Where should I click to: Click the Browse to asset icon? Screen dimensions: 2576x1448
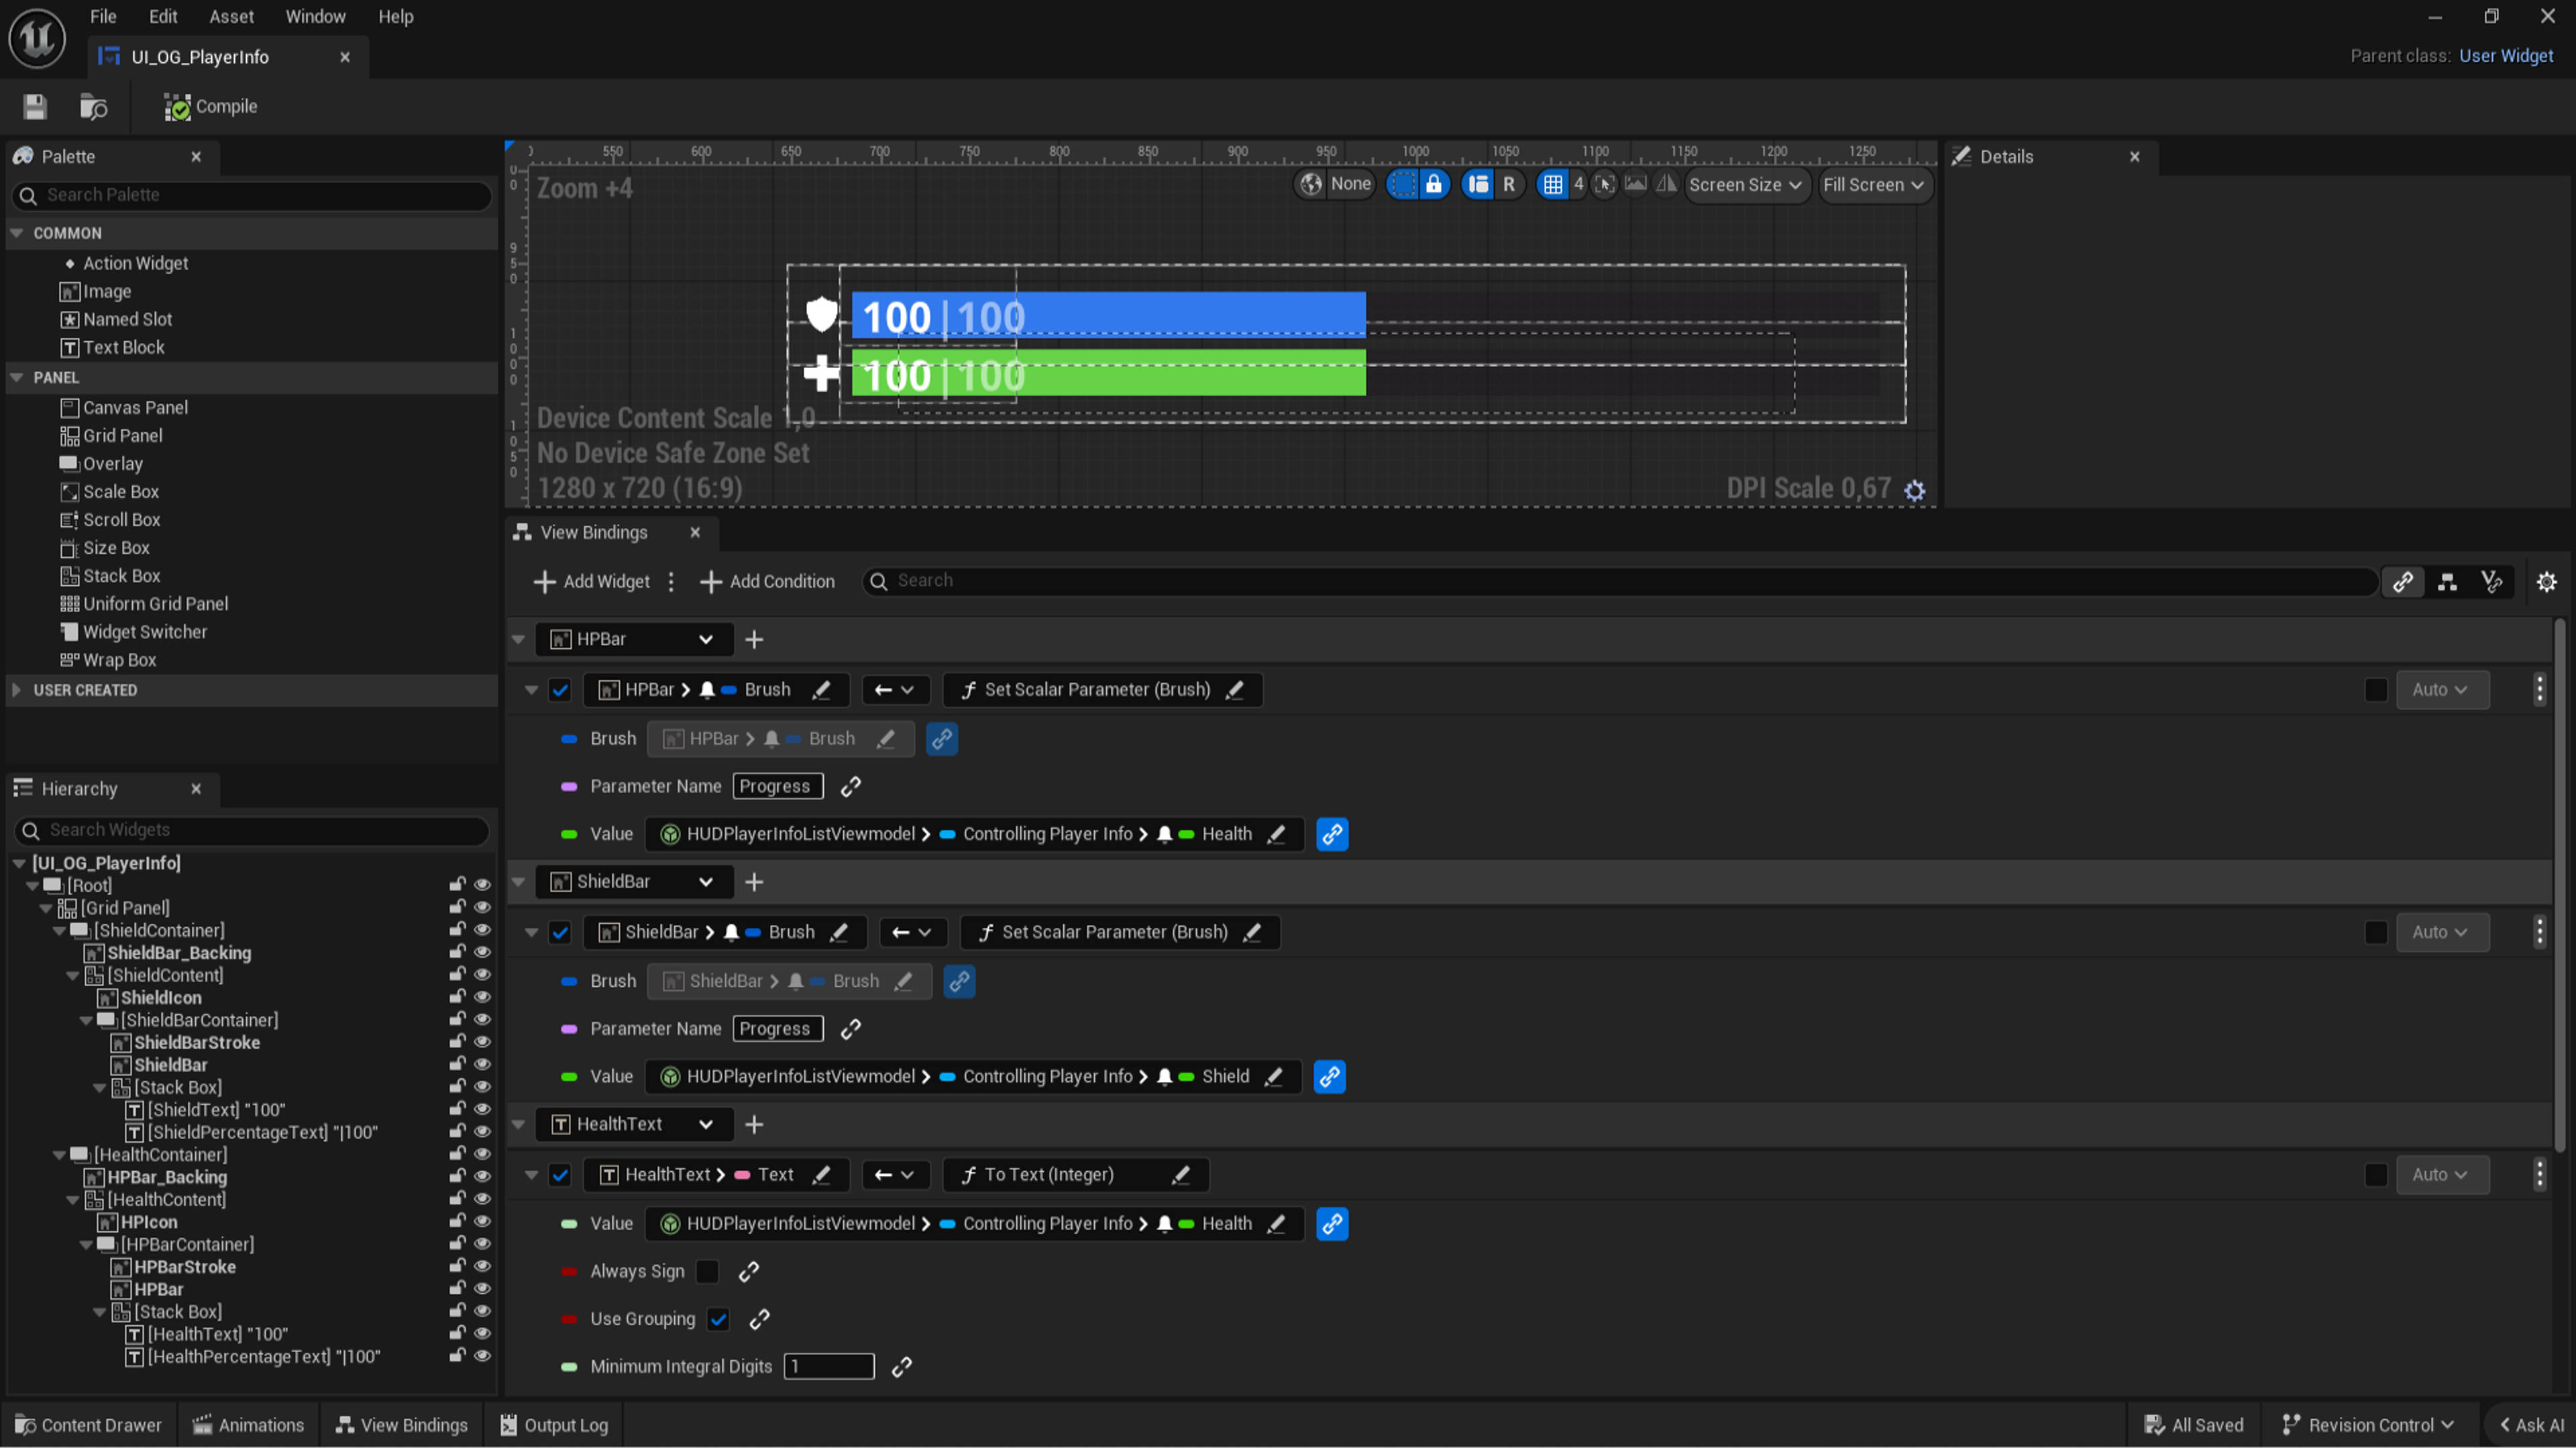(x=93, y=107)
